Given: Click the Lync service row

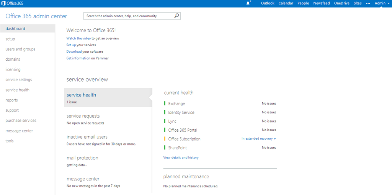Looking at the screenshot, I should 220,121.
